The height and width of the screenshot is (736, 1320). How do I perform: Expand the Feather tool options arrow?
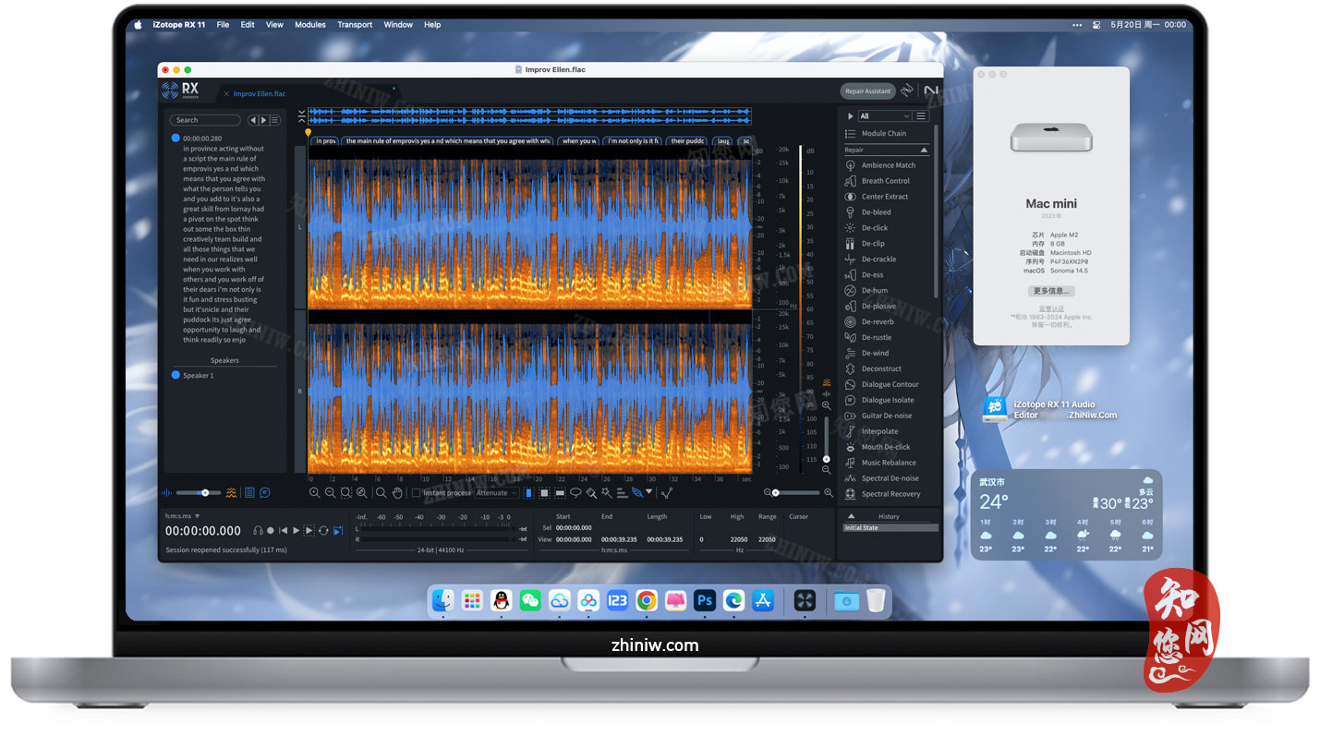pos(648,492)
